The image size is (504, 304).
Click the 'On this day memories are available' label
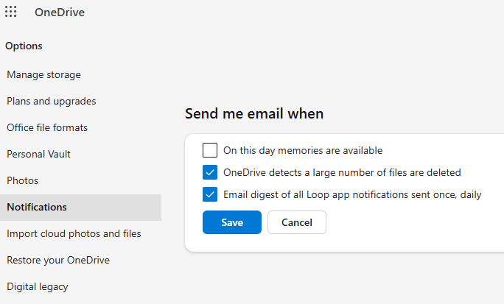click(x=303, y=150)
